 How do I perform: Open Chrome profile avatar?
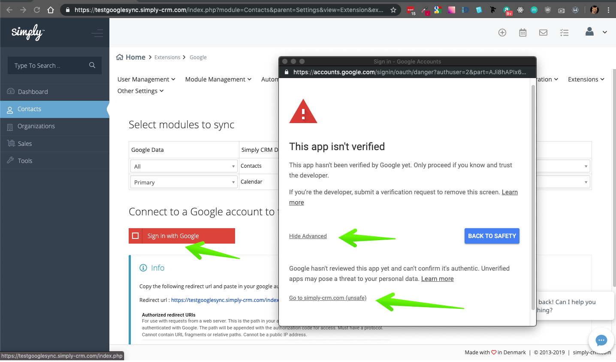point(594,10)
